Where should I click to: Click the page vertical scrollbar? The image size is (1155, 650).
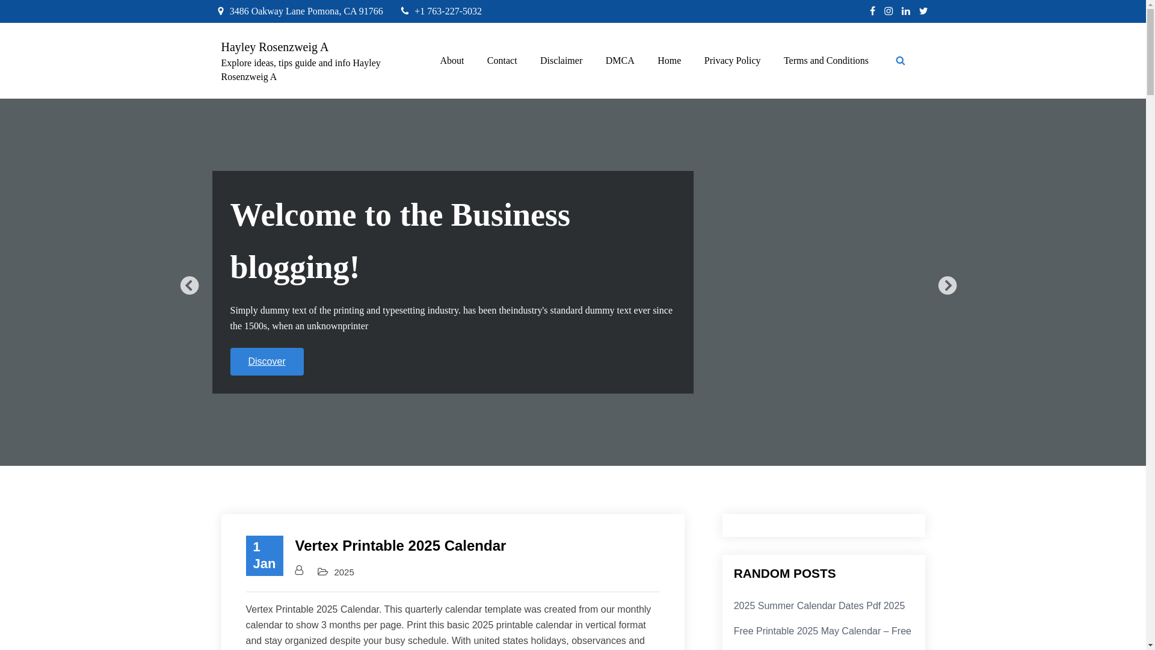click(x=1150, y=325)
